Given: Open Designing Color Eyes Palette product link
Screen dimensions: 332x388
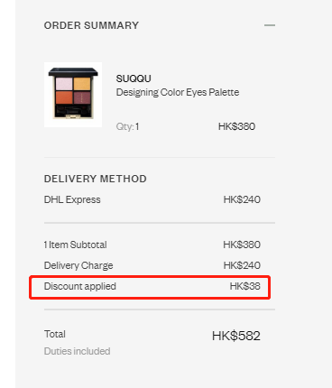Looking at the screenshot, I should click(178, 92).
